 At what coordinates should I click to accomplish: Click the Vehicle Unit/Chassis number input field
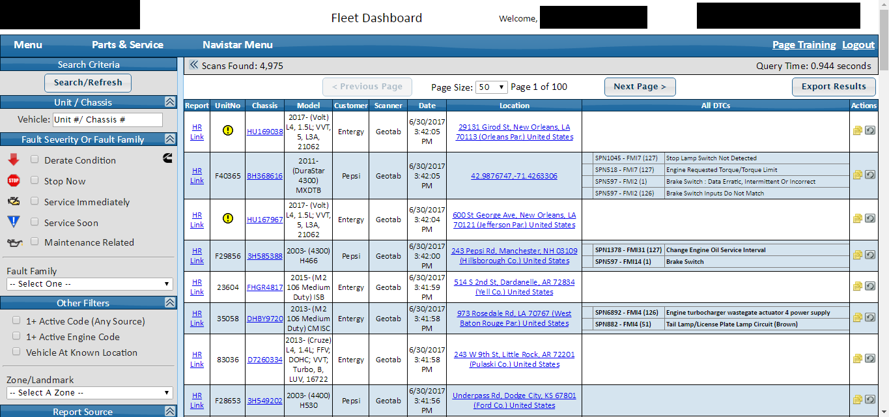[107, 120]
